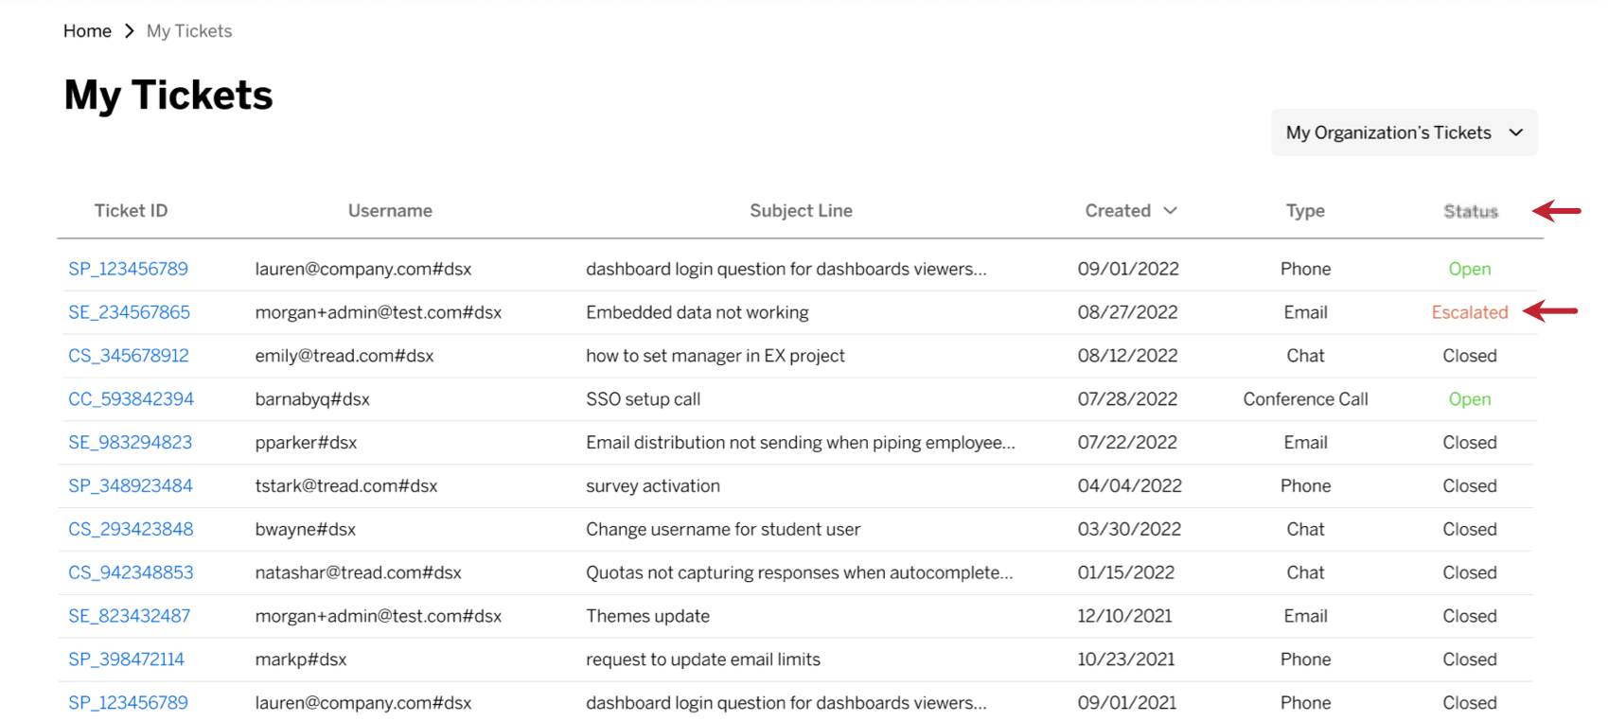Select username tstark@tread.com#dsx
The width and height of the screenshot is (1608, 721).
click(346, 486)
